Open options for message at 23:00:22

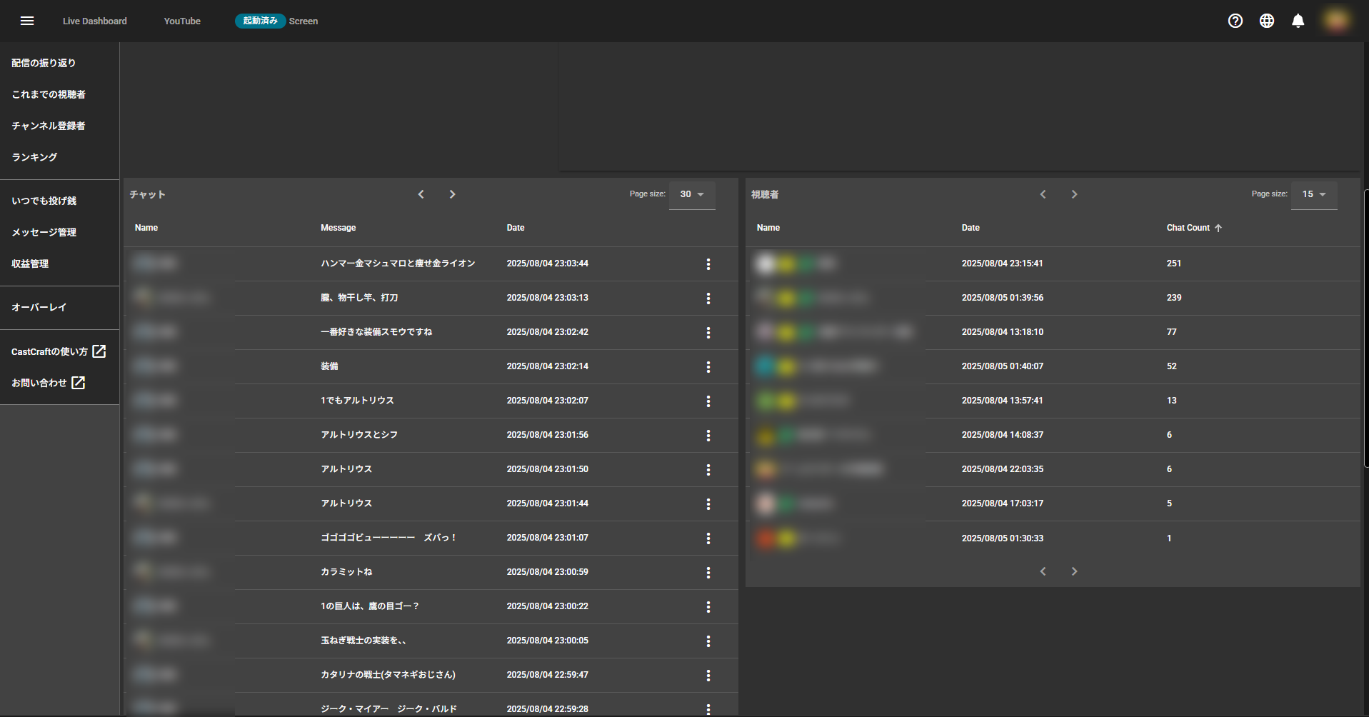point(708,607)
